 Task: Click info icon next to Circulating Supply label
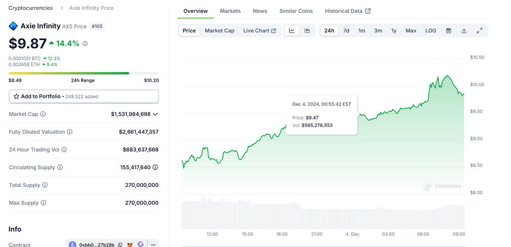[60, 167]
